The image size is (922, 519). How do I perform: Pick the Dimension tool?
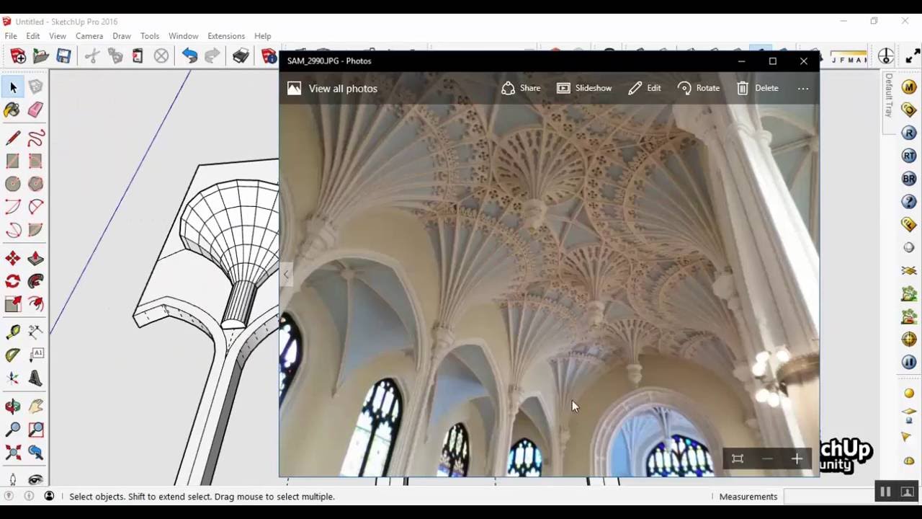[35, 332]
